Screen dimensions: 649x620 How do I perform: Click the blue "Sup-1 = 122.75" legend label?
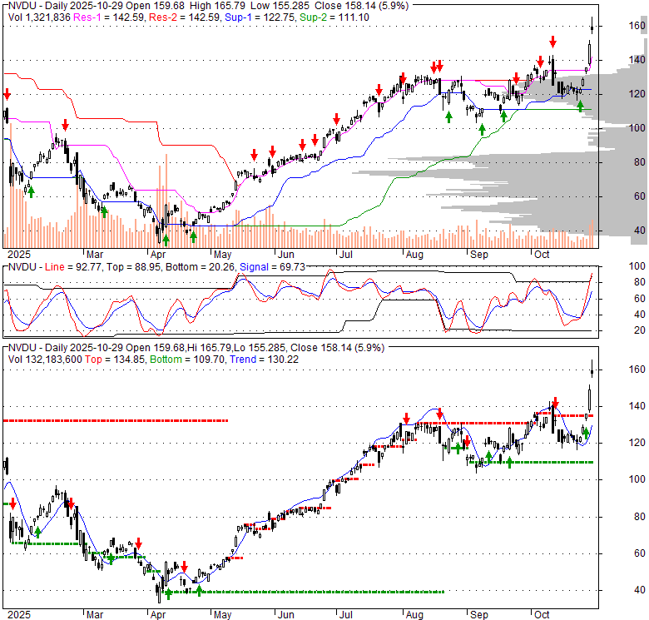click(260, 17)
